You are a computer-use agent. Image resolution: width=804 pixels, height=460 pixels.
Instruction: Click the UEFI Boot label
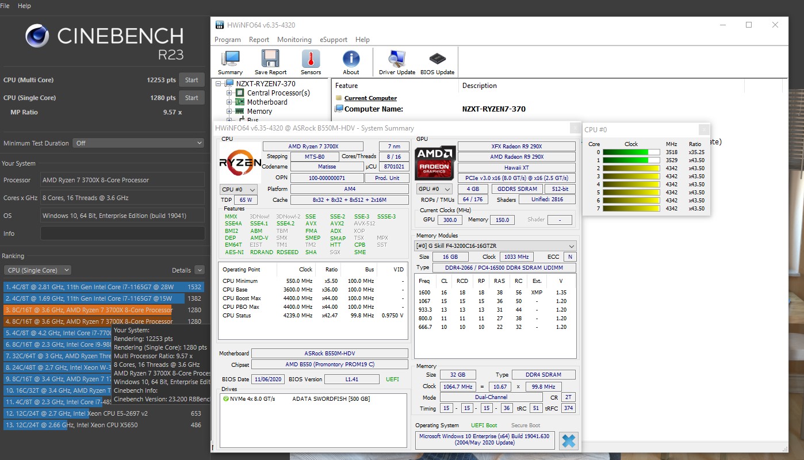[x=484, y=425]
